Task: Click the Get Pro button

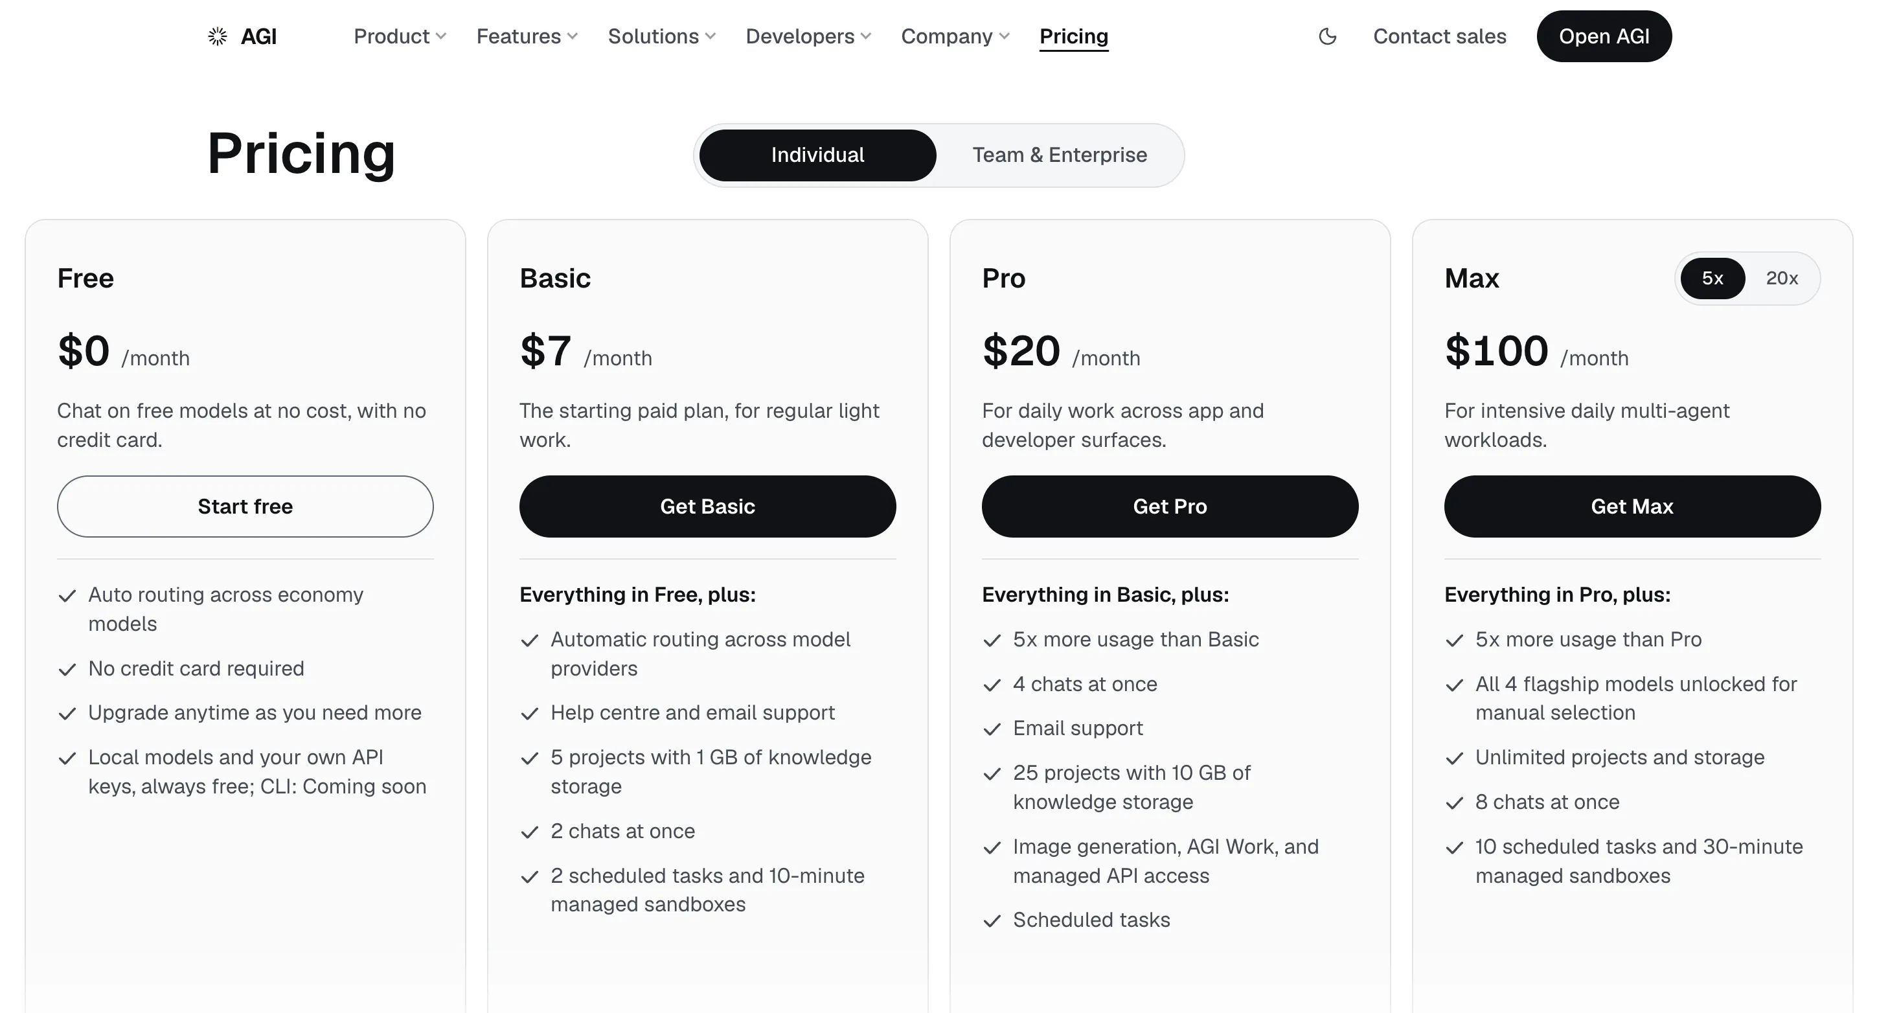Action: click(1170, 506)
